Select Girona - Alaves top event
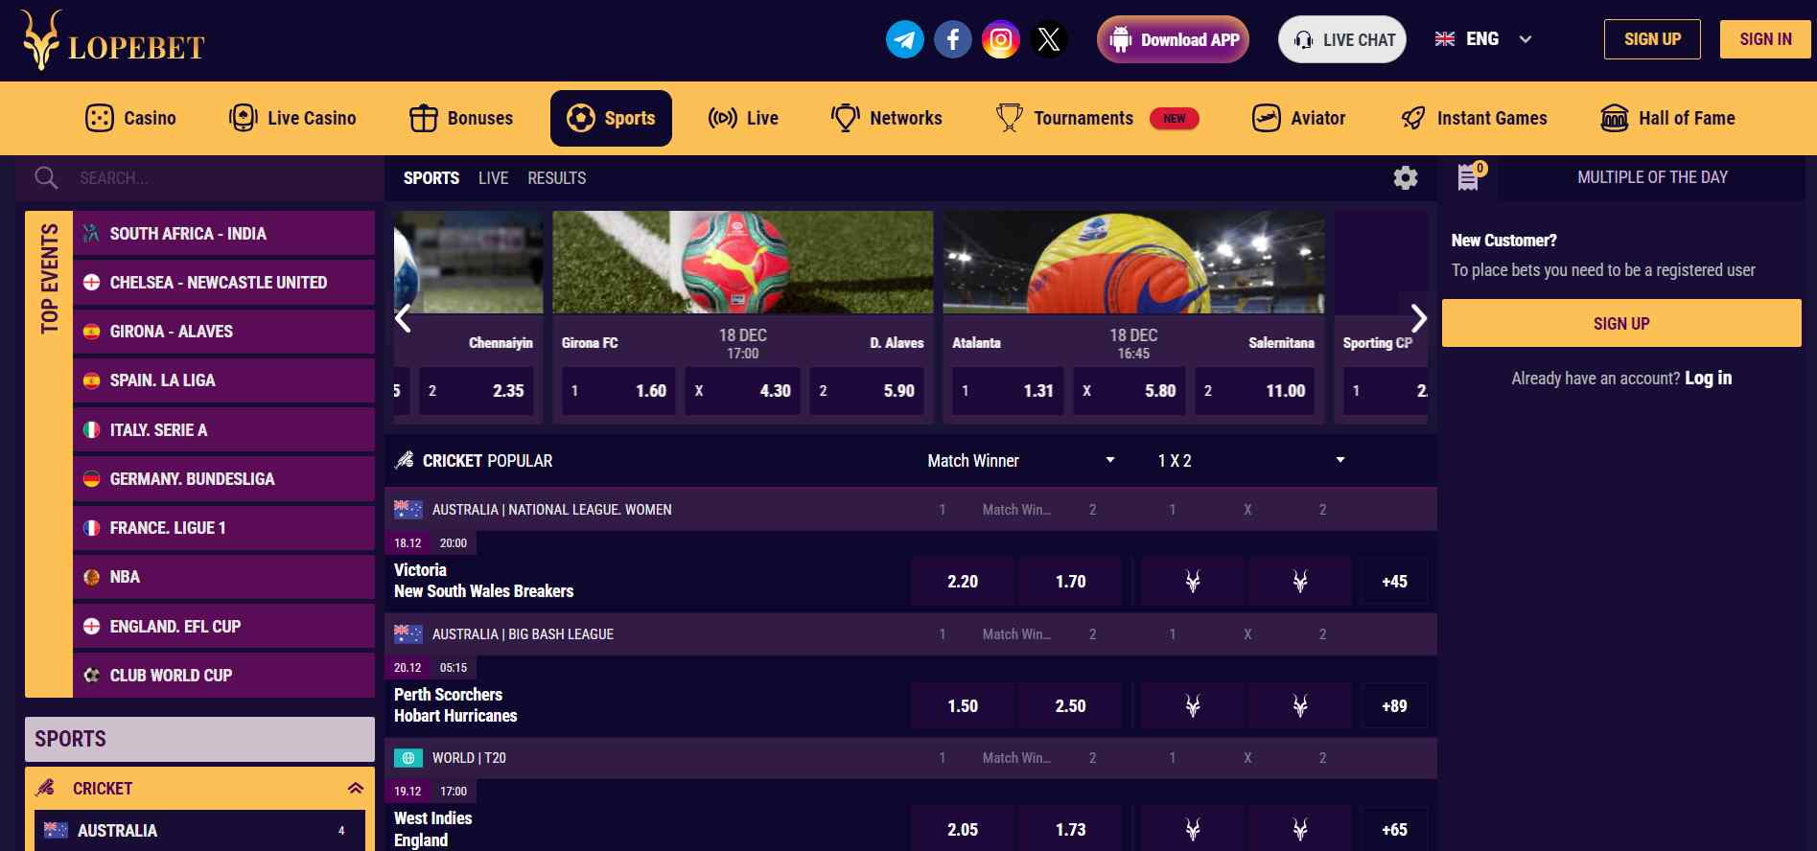This screenshot has height=851, width=1817. pyautogui.click(x=223, y=332)
